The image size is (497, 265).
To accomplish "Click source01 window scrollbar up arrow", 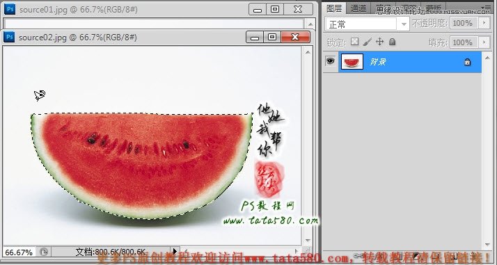I will point(310,24).
